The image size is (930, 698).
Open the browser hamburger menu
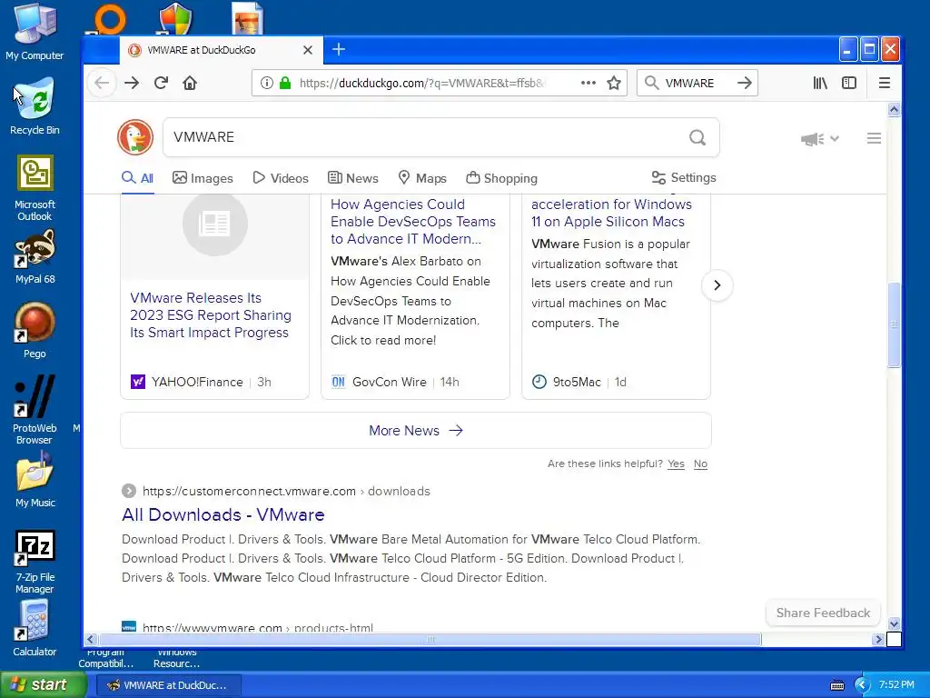tap(885, 83)
